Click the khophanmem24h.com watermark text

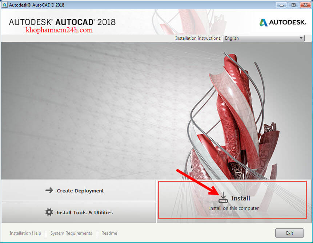pyautogui.click(x=59, y=30)
